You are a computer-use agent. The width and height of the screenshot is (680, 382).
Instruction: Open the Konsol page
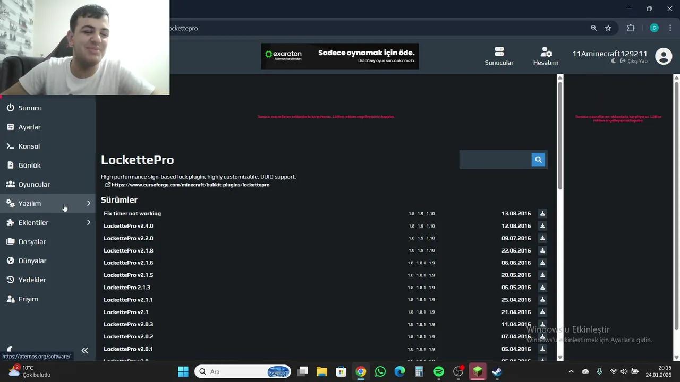click(48, 146)
